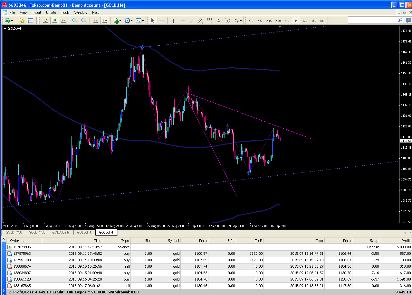This screenshot has width=412, height=295.
Task: Open the Indicators list icon
Action: click(116, 21)
